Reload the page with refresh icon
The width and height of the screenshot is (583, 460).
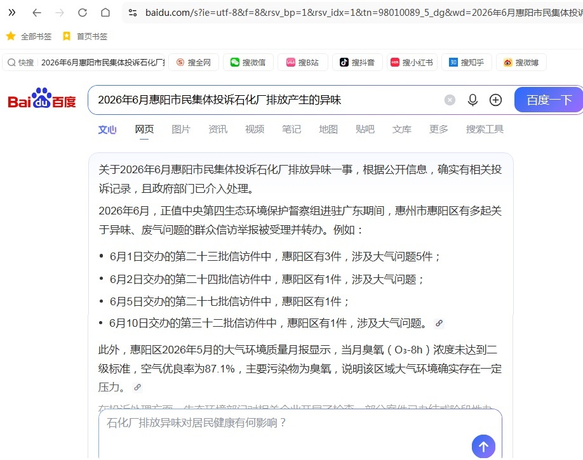83,13
